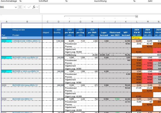Open the Insert Function fx icon

click(34, 7)
